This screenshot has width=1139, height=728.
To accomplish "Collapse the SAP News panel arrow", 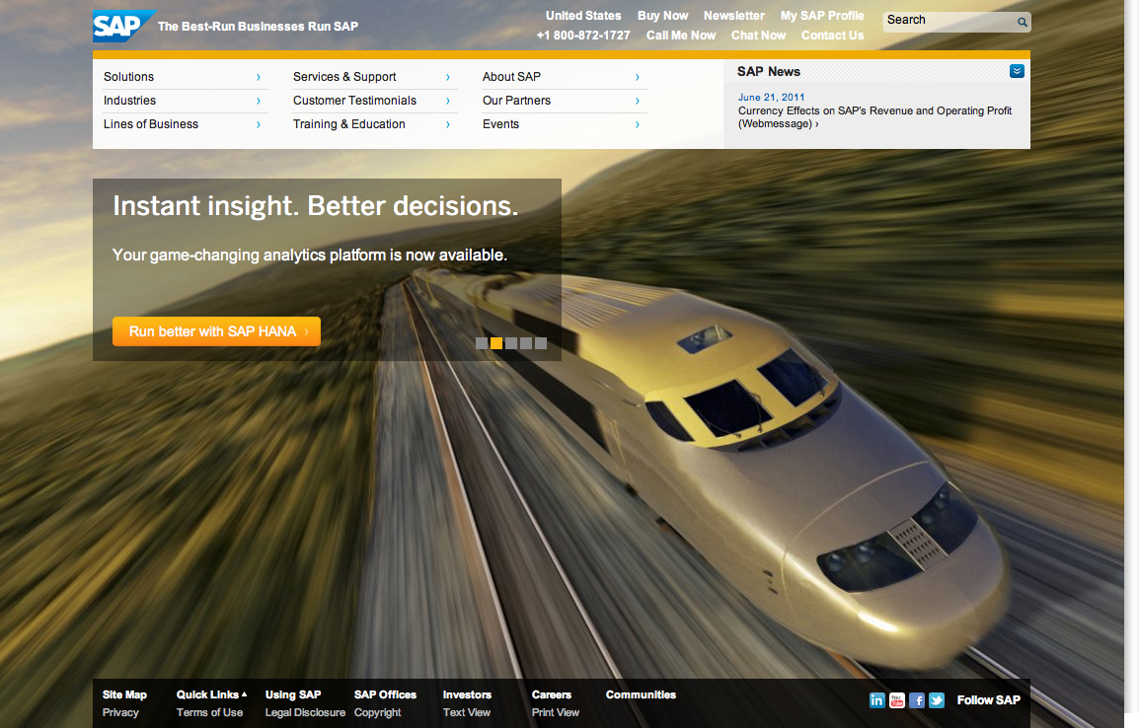I will pyautogui.click(x=1017, y=71).
